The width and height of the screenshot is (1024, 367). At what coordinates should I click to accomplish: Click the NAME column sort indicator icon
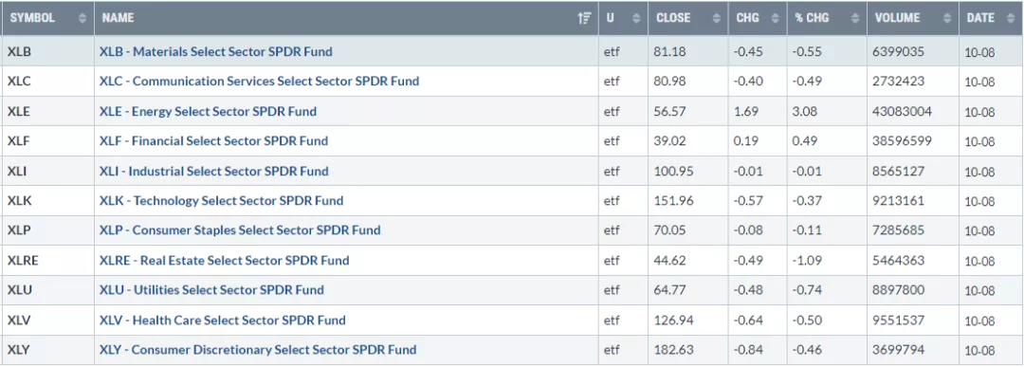click(x=584, y=18)
